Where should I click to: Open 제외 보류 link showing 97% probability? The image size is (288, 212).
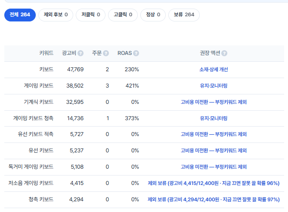(x=214, y=200)
